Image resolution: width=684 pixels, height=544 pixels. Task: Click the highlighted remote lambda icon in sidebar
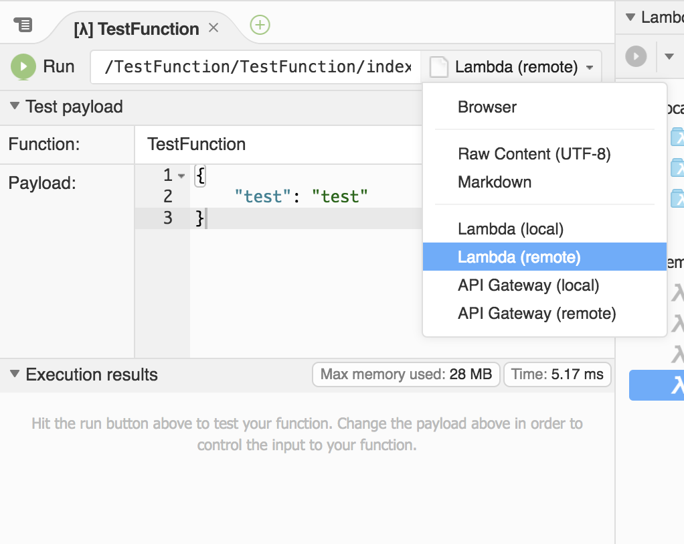pos(676,385)
